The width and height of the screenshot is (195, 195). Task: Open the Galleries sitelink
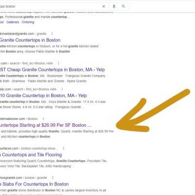[13, 22]
